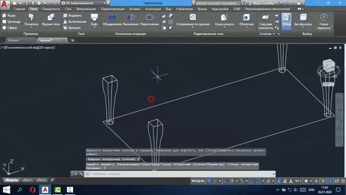Click Грани конуса (Taper Faces) icon

tap(224, 17)
